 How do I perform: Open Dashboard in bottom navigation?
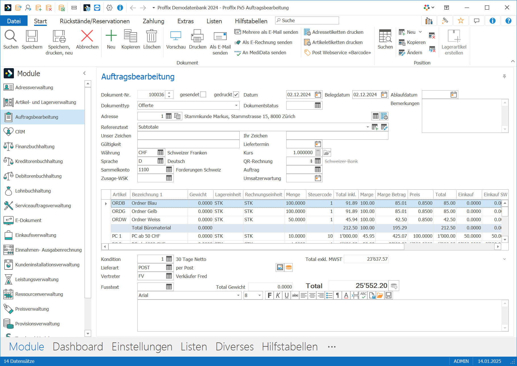[x=78, y=347]
